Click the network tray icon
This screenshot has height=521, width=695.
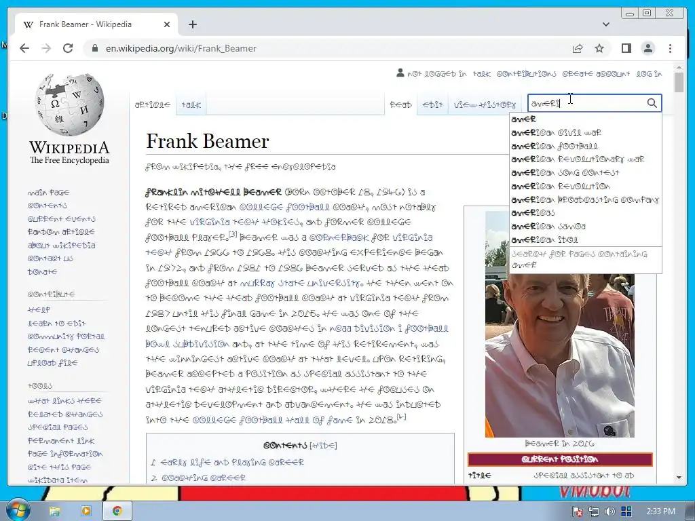click(594, 512)
